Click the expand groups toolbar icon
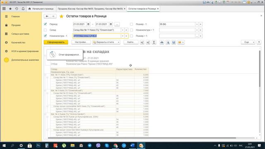265x149 pixels. click(148, 42)
